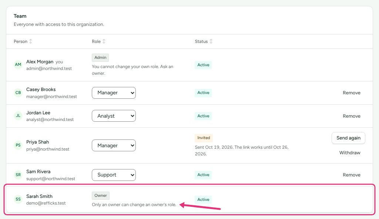379x219 pixels.
Task: Click the name Sam Rivera
Action: [x=38, y=172]
